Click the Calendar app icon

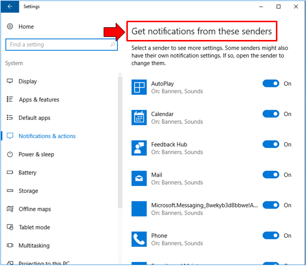click(x=140, y=117)
